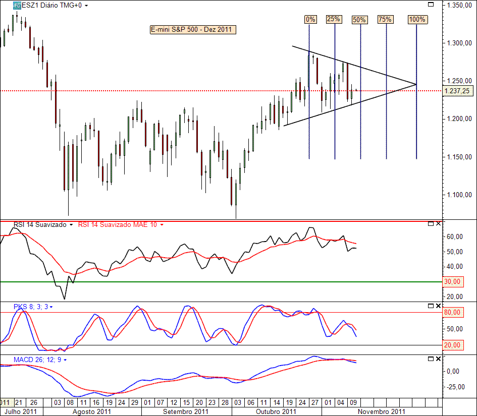Select the 25% time zone label

tap(334, 19)
